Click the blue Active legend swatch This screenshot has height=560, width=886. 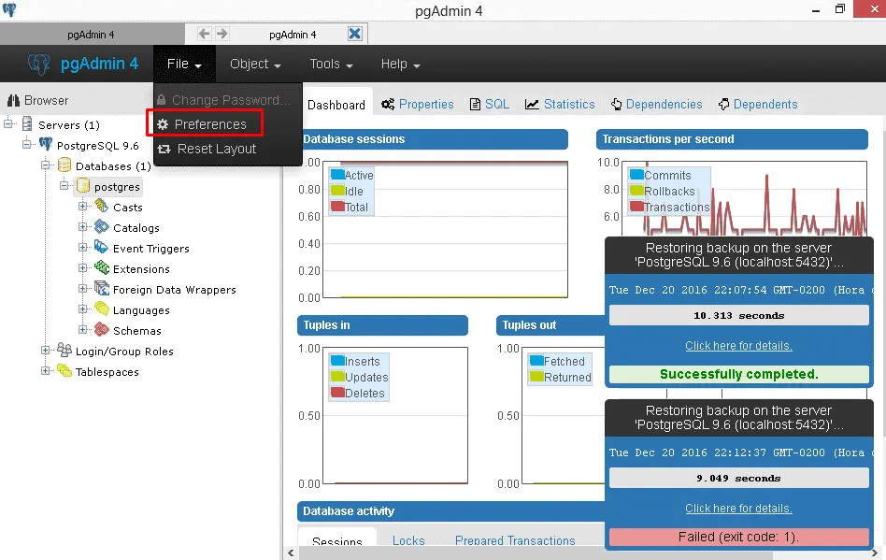point(338,175)
